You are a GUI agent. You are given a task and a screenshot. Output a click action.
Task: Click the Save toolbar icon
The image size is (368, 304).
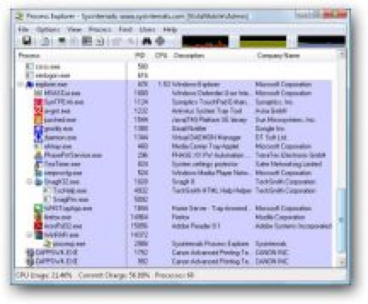[x=27, y=41]
